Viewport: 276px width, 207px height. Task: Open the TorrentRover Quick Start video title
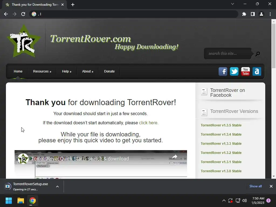pos(80,158)
